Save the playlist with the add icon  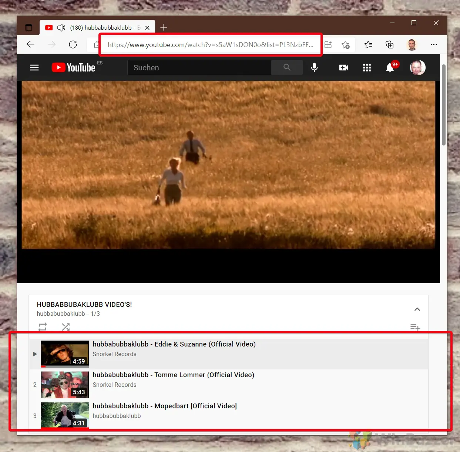point(415,327)
